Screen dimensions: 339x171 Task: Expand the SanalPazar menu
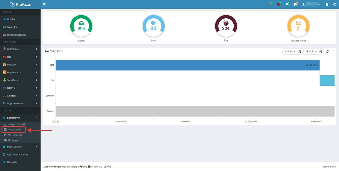click(20, 80)
